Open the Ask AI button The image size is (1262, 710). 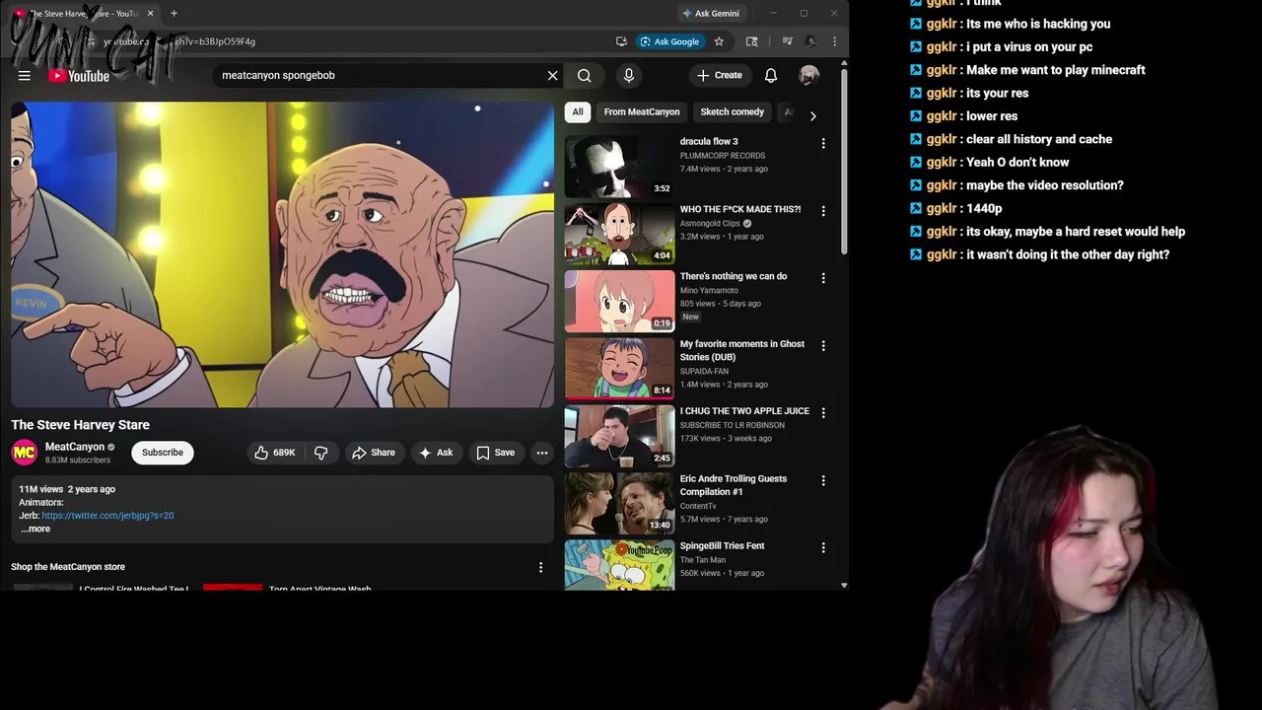(436, 453)
